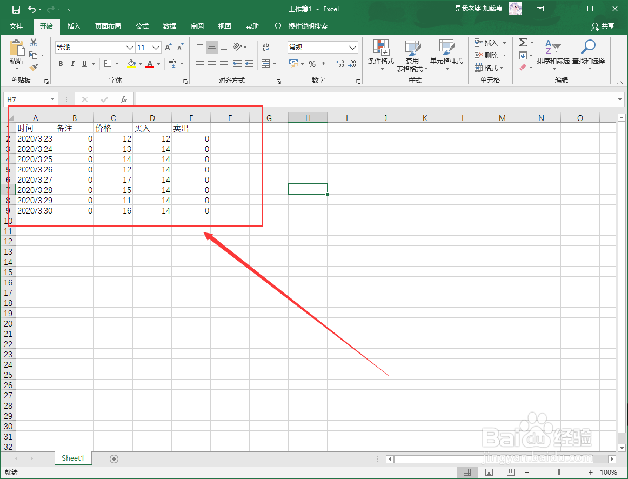Switch to Page Layout view in status bar
Screen dimensions: 628x479
click(x=489, y=473)
